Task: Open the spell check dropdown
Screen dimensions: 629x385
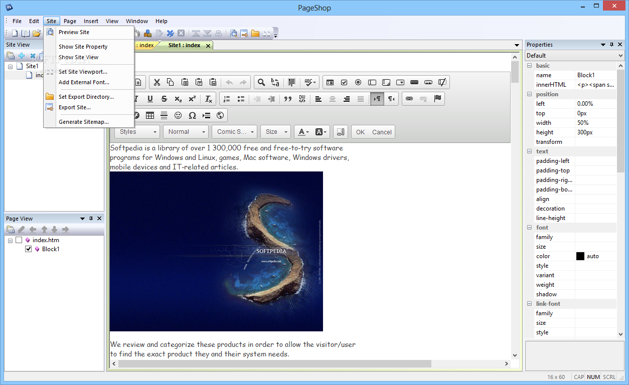Action: (311, 82)
